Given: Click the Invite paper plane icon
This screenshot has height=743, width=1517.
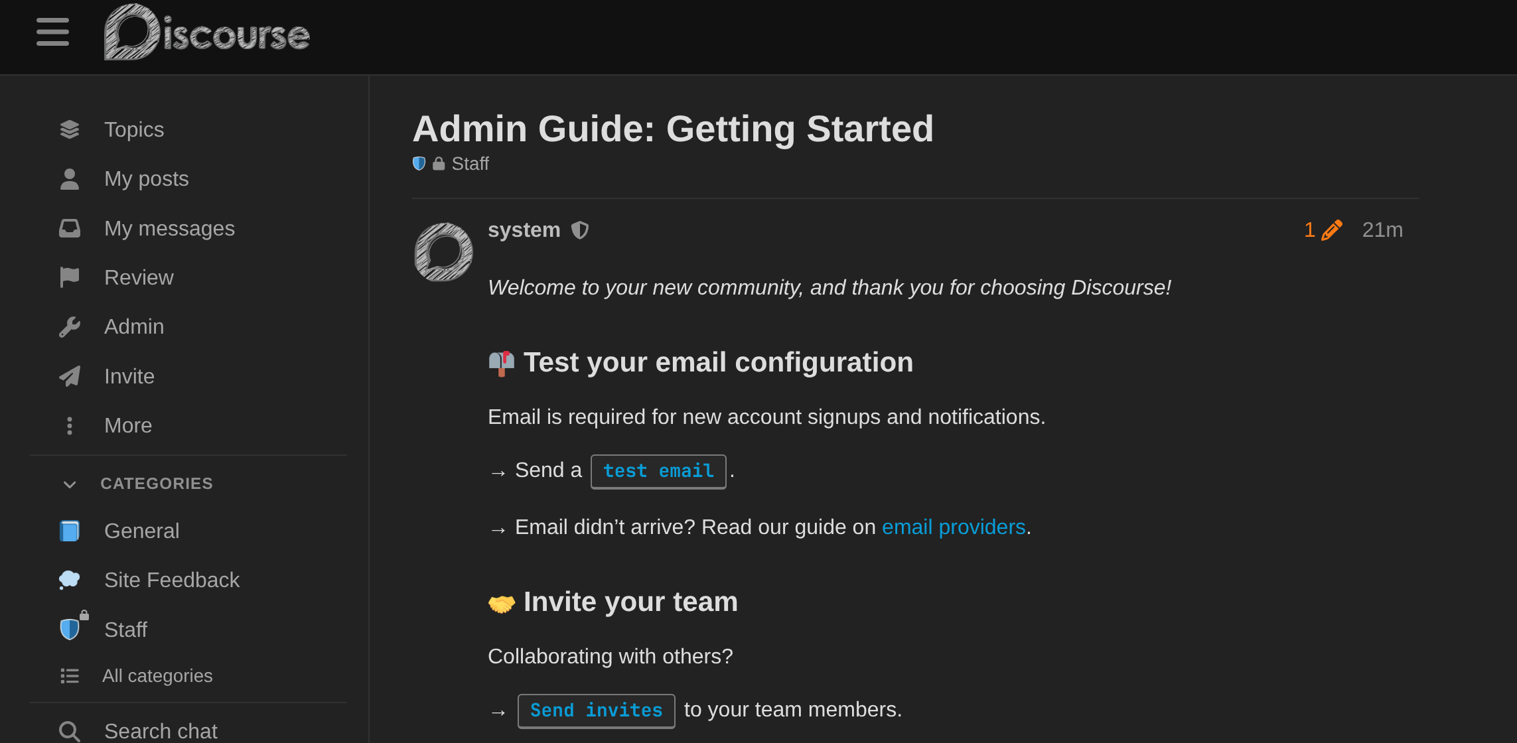Looking at the screenshot, I should tap(70, 375).
